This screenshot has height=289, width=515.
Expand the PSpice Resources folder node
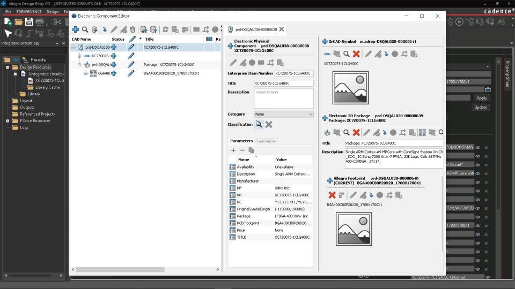[x=8, y=120]
